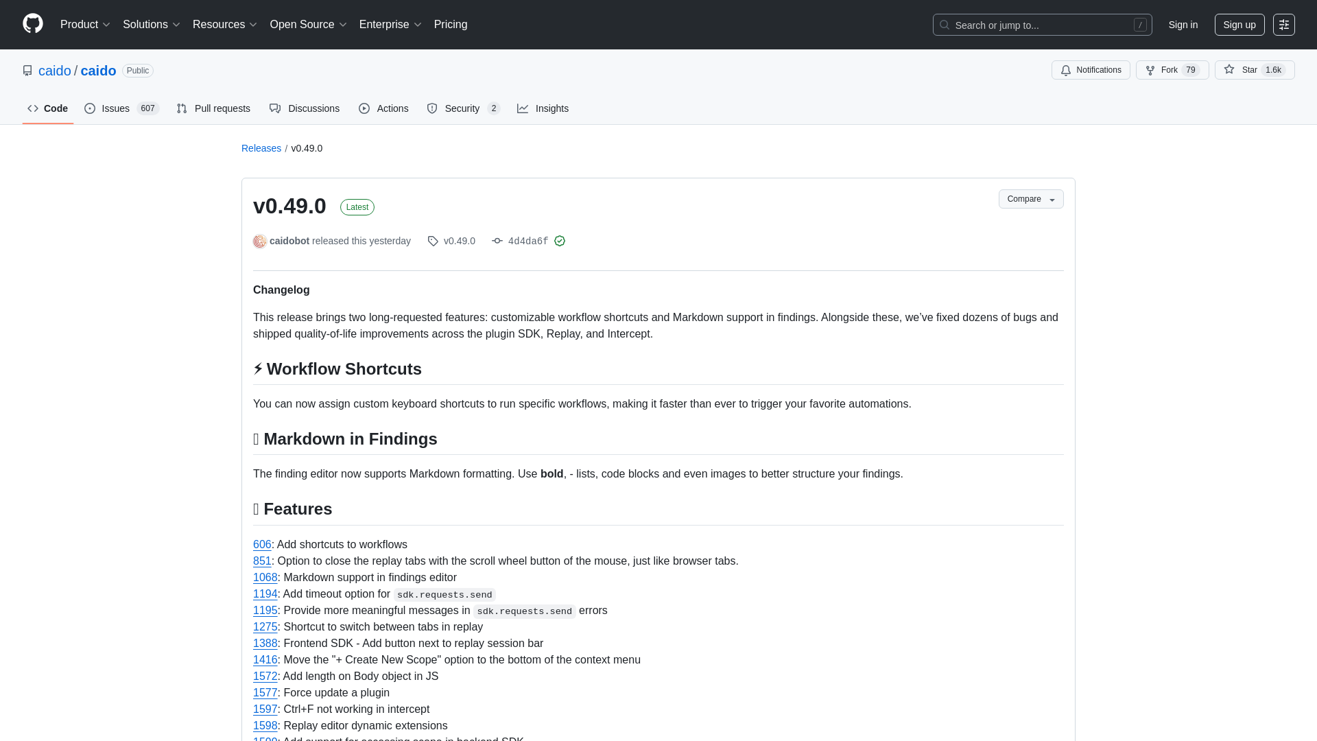Open commit 4d4da6f

pos(528,242)
